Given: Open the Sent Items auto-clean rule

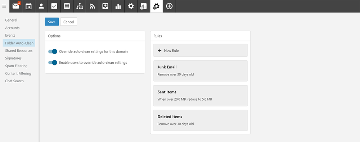Looking at the screenshot, I should [x=201, y=96].
